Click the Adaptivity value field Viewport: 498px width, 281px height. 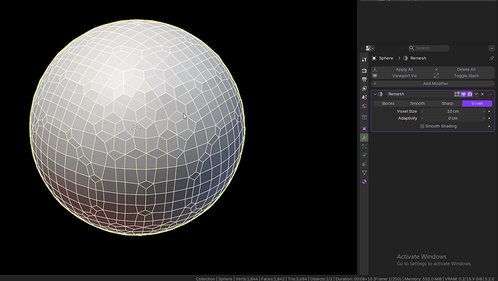coord(453,118)
